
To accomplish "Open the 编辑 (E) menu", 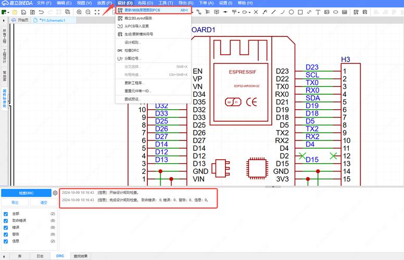I will coord(64,3).
